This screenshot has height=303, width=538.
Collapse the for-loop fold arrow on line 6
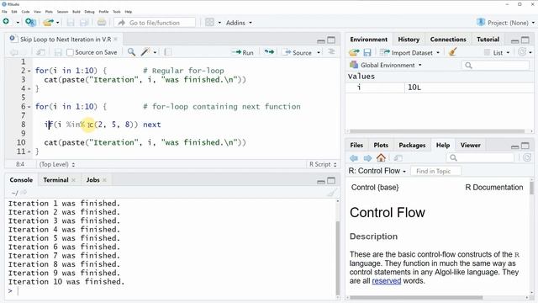29,107
